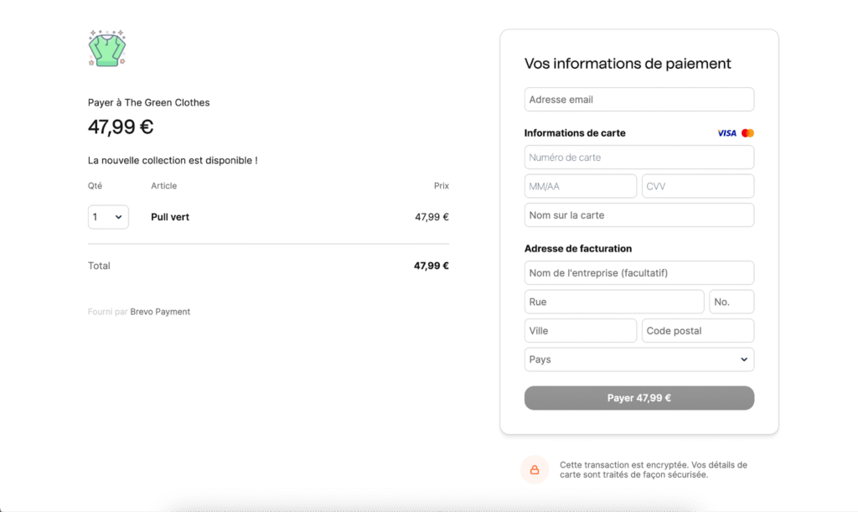
Task: Click the Pull vert article name
Action: point(170,217)
